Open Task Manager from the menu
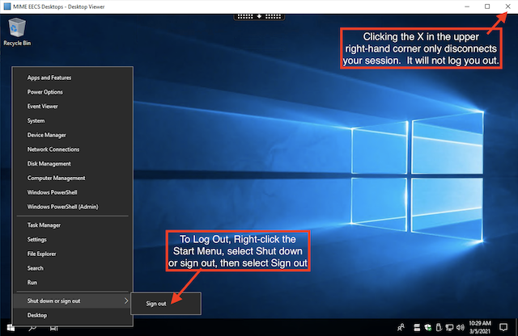The height and width of the screenshot is (336, 518). (x=44, y=225)
